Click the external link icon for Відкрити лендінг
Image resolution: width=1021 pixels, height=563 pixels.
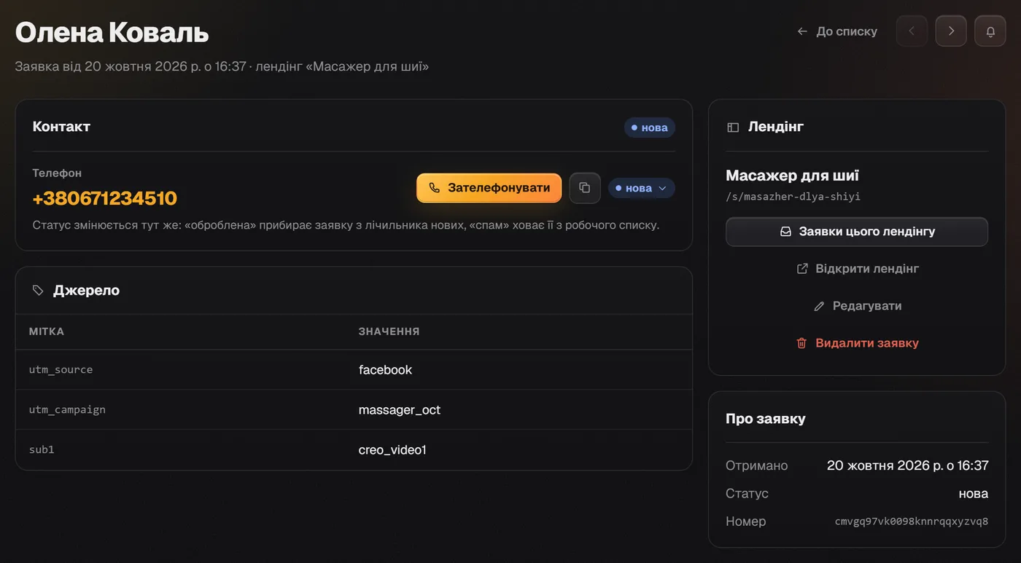(x=802, y=269)
